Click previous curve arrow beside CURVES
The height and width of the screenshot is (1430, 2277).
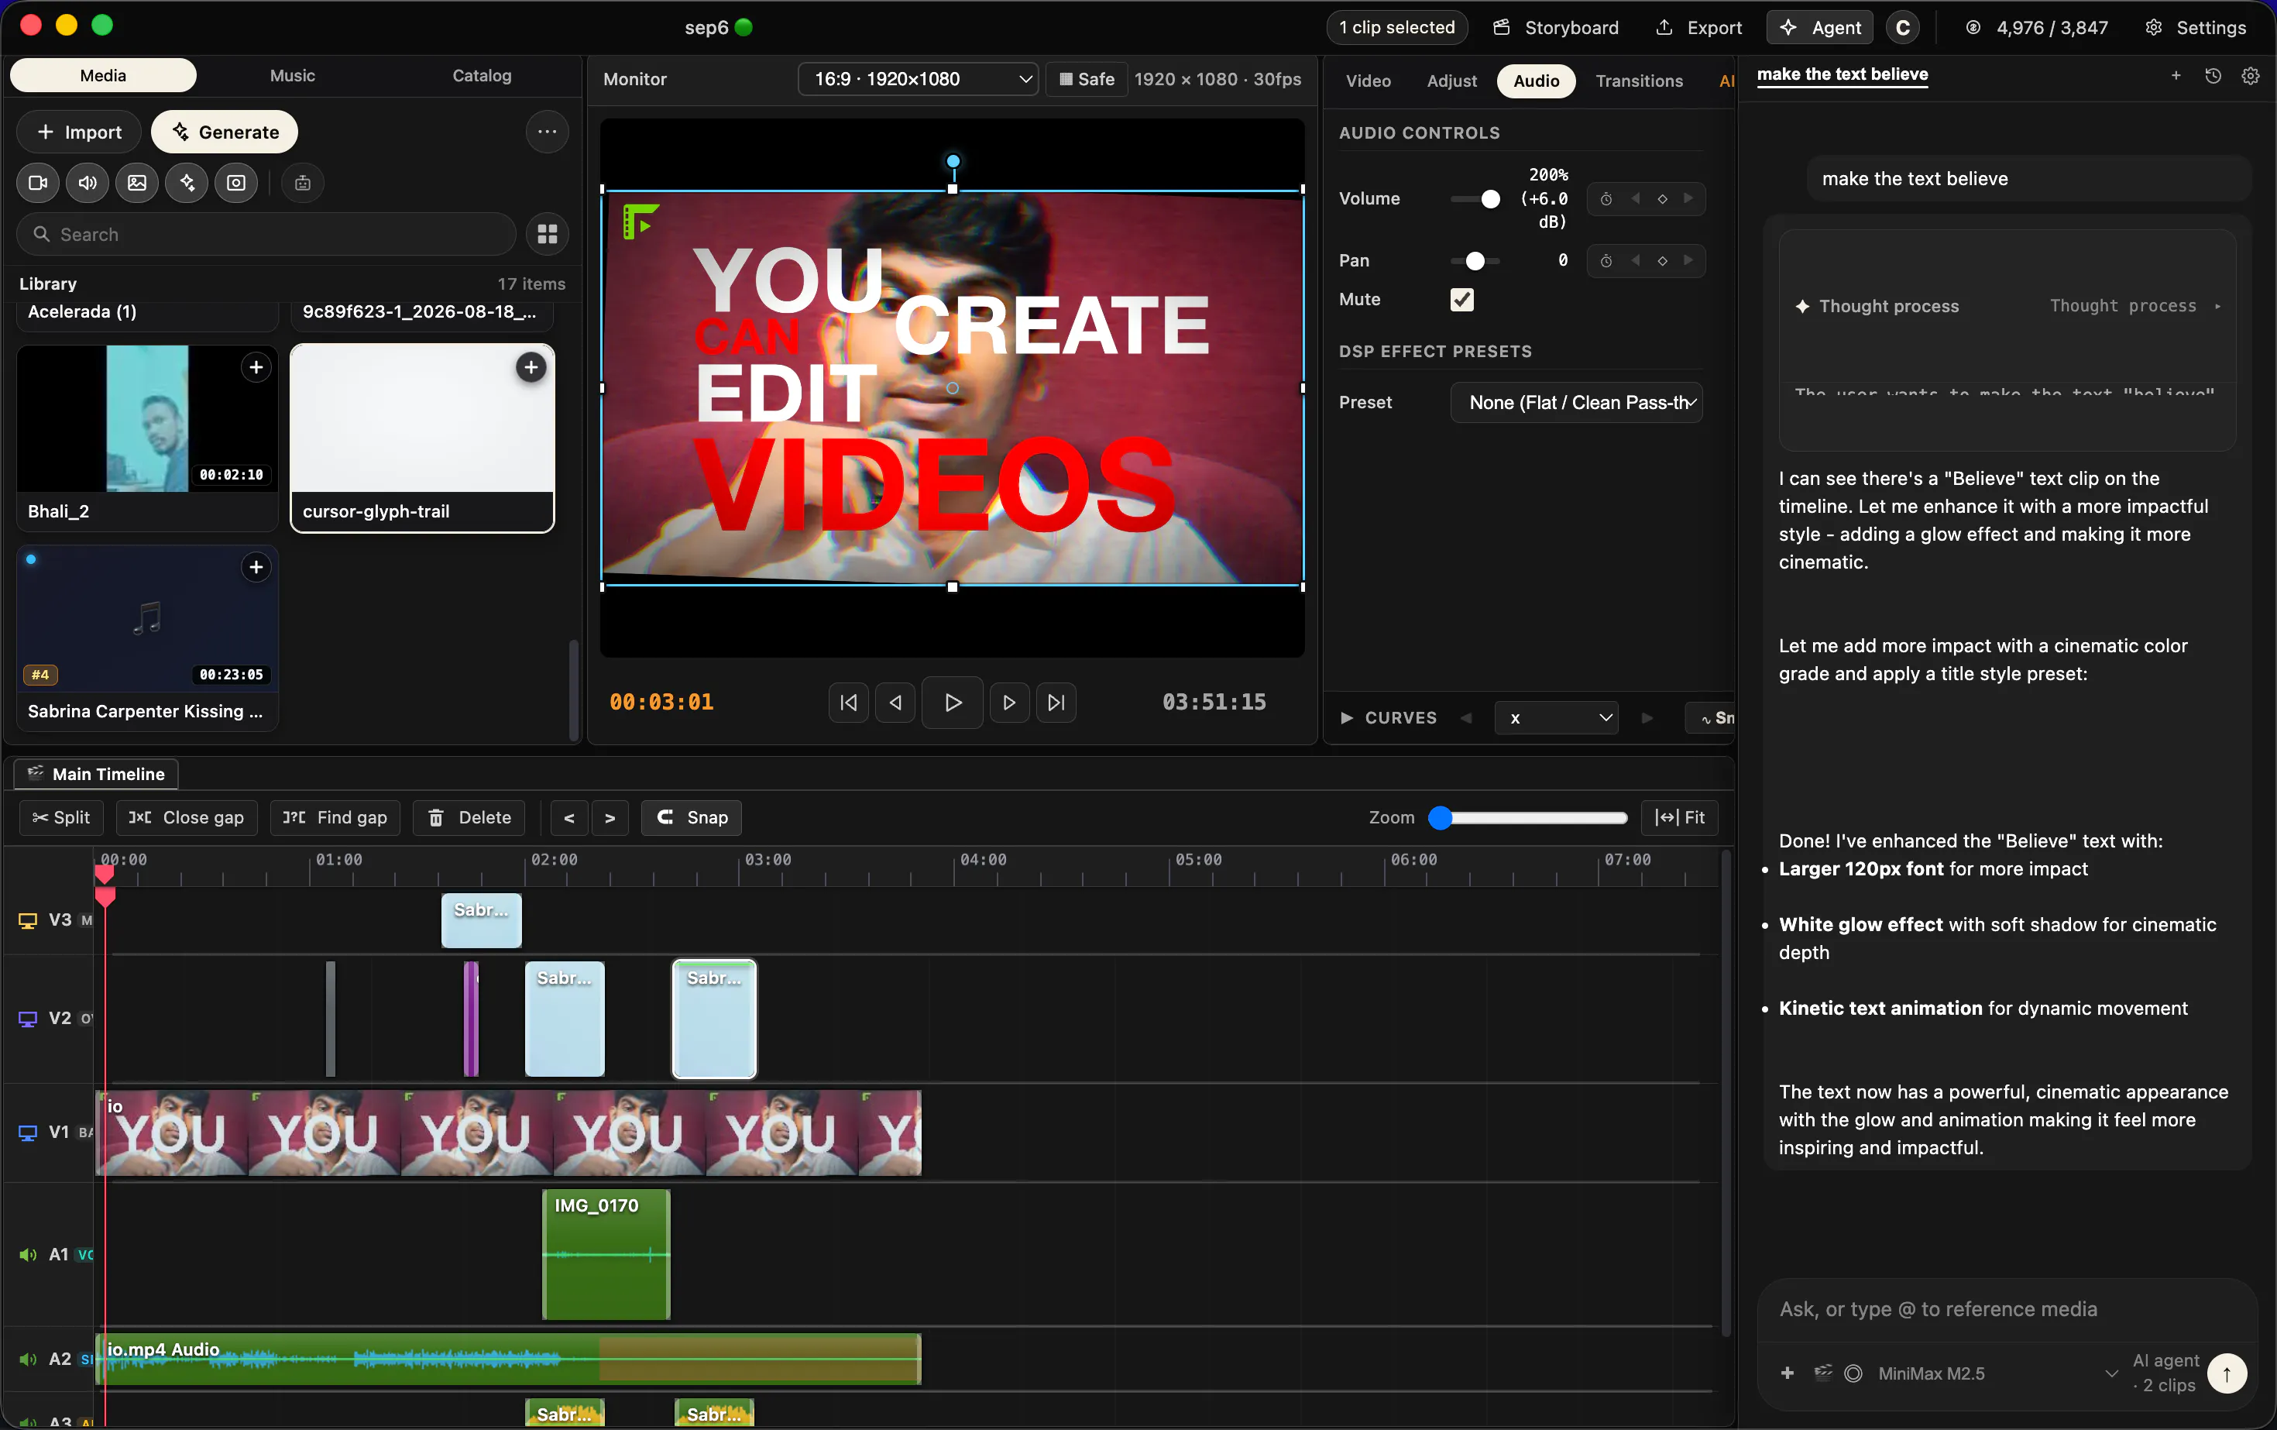click(x=1465, y=718)
